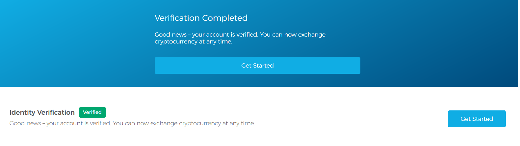Viewport: 520px width, 146px height.
Task: Click the word Verification in the banner heading
Action: tap(177, 18)
